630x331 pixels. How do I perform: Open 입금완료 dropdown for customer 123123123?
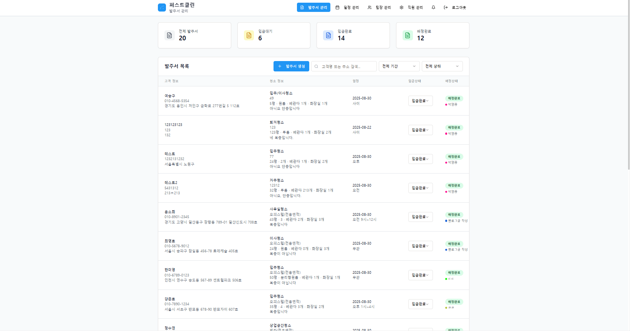(421, 130)
